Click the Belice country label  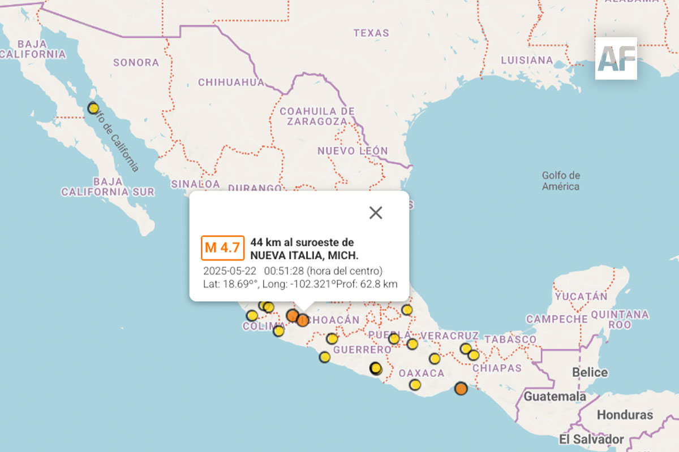[x=590, y=372]
